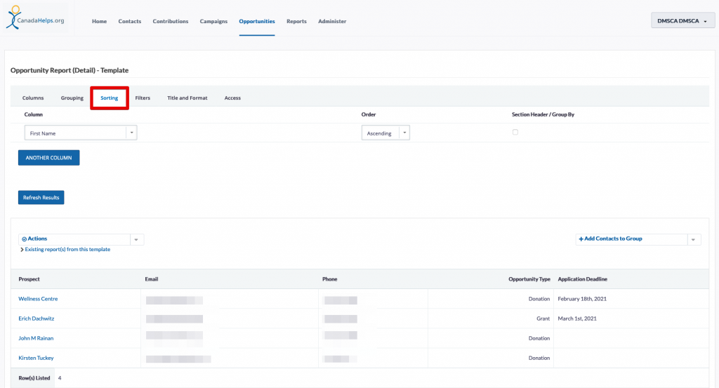The image size is (719, 388).
Task: Click the February 18th, 2021 deadline cell
Action: tap(582, 299)
